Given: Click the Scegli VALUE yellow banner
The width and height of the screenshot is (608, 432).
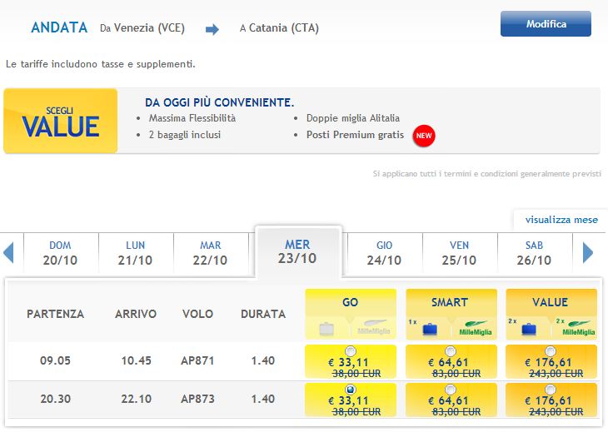Looking at the screenshot, I should click(61, 121).
